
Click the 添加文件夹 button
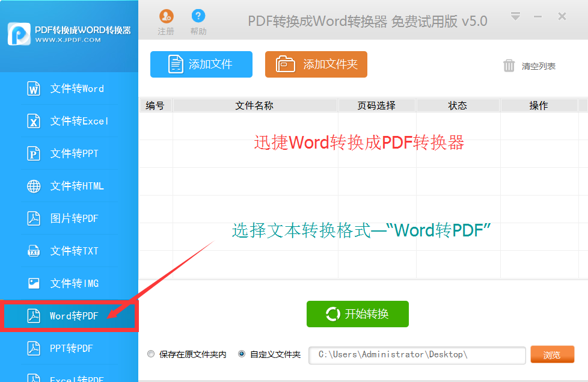[x=316, y=64]
